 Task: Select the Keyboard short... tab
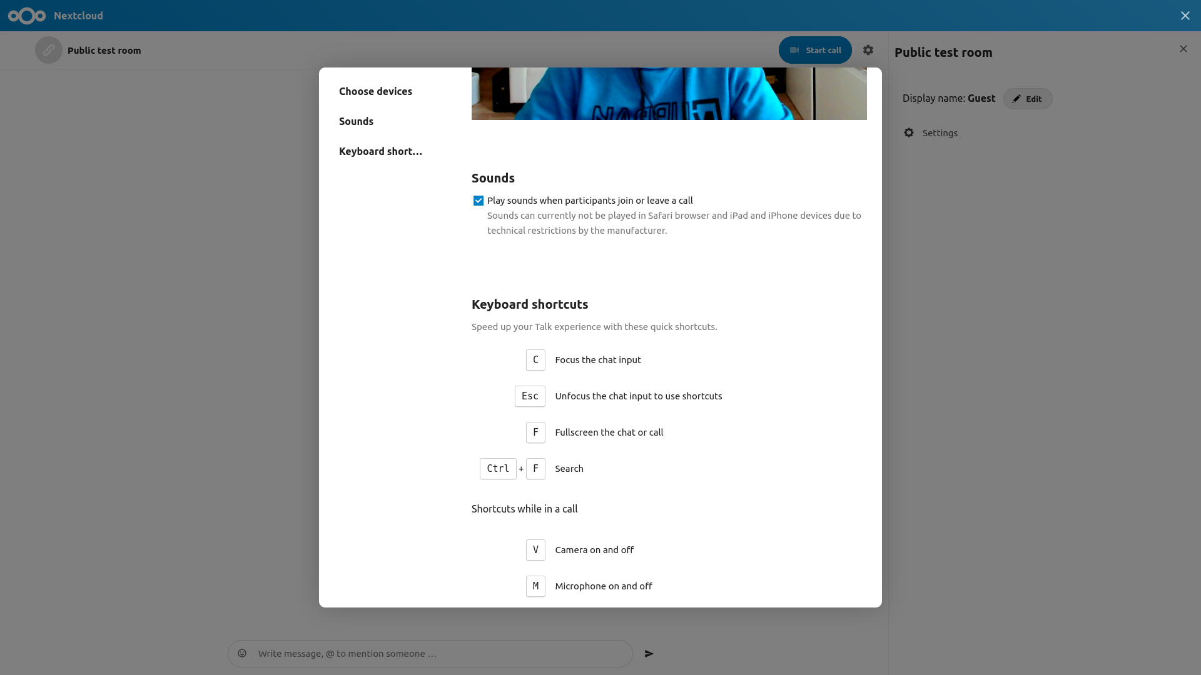coord(380,151)
